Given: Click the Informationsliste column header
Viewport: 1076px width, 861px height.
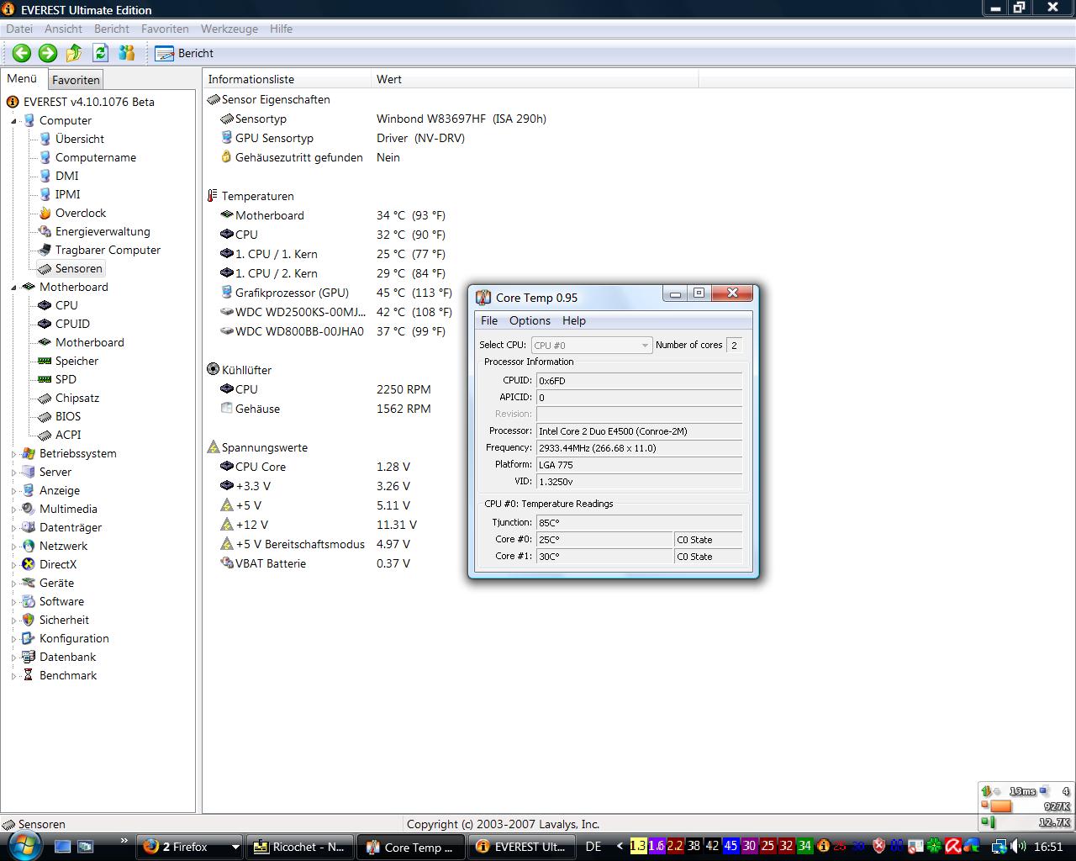Looking at the screenshot, I should click(286, 79).
